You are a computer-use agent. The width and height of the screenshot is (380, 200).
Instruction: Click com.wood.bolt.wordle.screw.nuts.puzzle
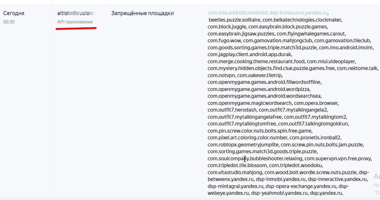coord(310,172)
